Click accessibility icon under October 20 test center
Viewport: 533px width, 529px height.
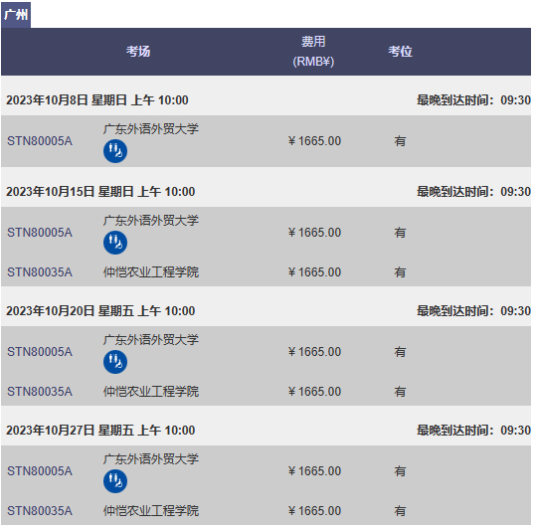[115, 362]
